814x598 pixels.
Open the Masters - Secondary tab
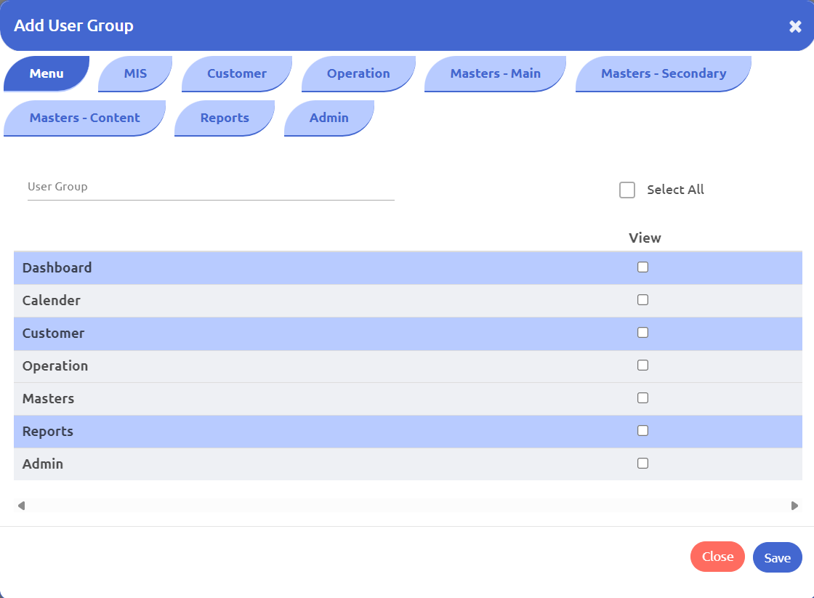click(663, 73)
